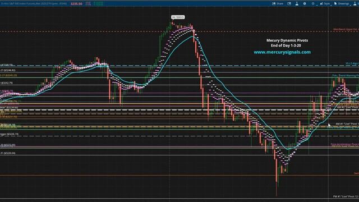The height and width of the screenshot is (202, 359).
Task: Click the www.mercurysignals.com link text
Action: coord(282,52)
